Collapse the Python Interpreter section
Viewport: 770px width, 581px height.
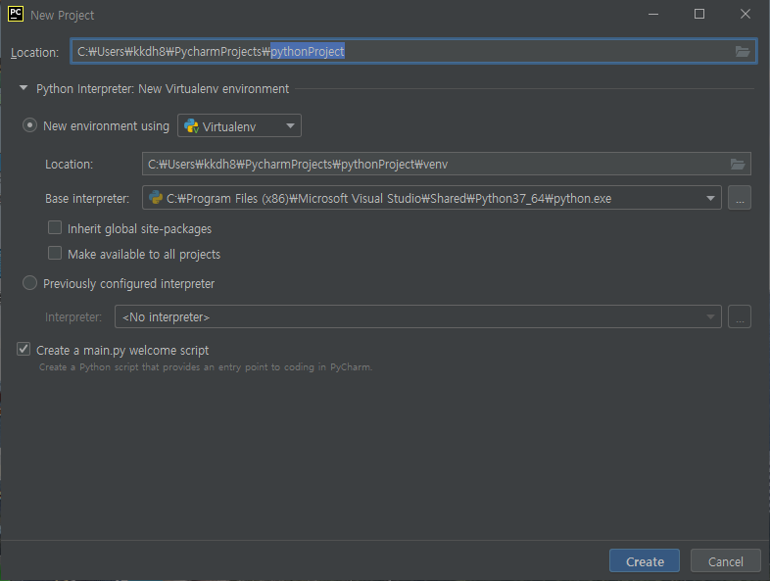pos(24,88)
